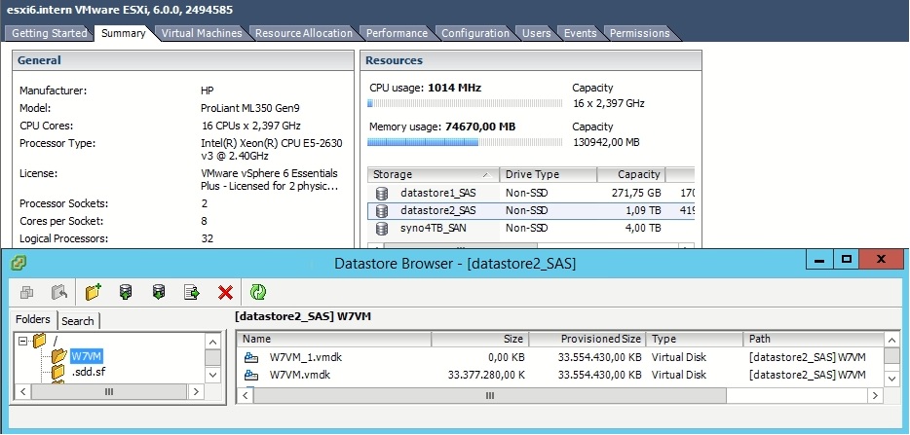Screen dimensions: 910x435
Task: Click the root folder icon in tree
Action: click(x=40, y=341)
